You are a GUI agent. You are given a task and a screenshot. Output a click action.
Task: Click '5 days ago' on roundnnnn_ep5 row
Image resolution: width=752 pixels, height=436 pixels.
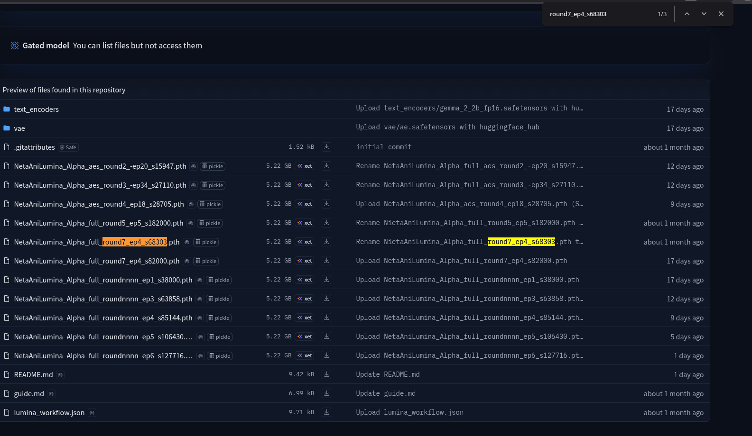pos(687,337)
